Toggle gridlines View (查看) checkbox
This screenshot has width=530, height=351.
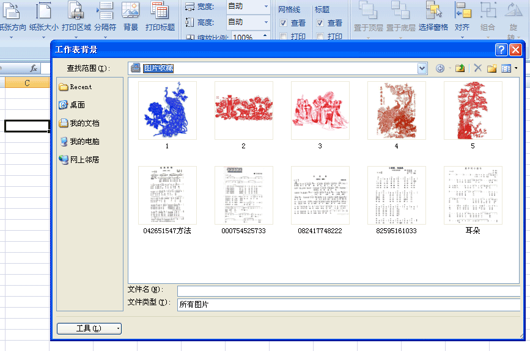[x=283, y=23]
